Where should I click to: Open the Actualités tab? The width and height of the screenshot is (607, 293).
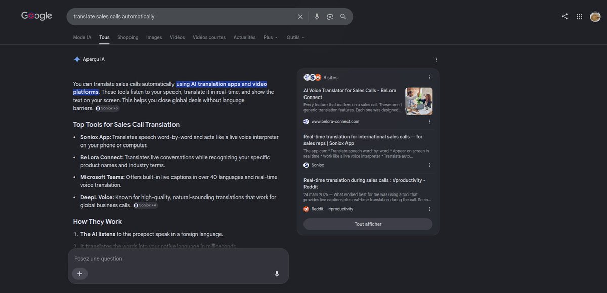245,37
